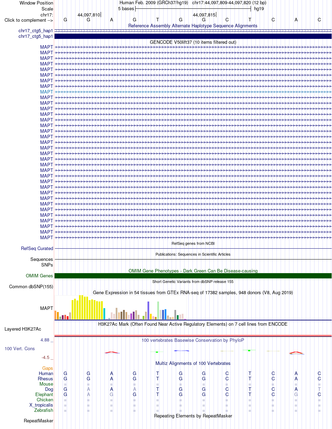
Task: Click the 100 Vert. Cons track label
Action: [20, 349]
